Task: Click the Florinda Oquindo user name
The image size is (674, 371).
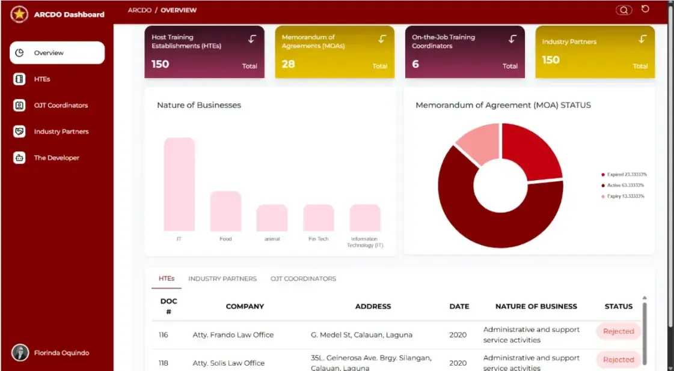Action: click(61, 352)
